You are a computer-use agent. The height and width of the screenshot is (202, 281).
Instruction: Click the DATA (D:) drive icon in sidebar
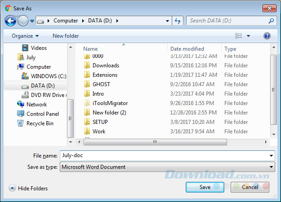[x=25, y=87]
